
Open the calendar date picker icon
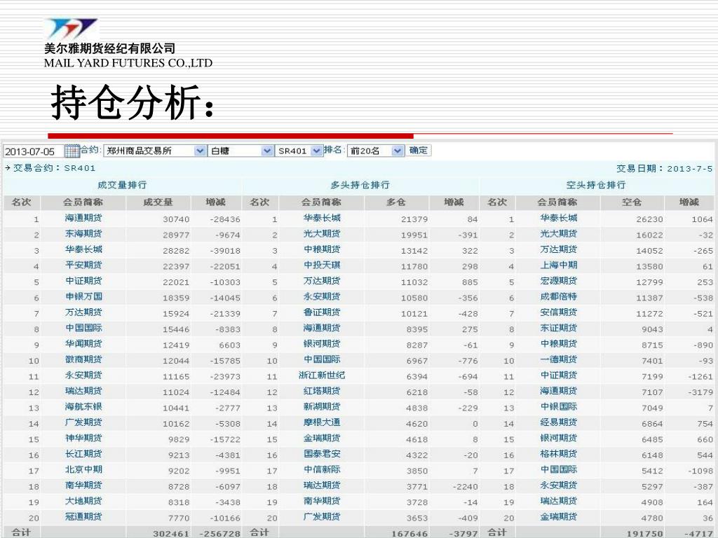(72, 151)
